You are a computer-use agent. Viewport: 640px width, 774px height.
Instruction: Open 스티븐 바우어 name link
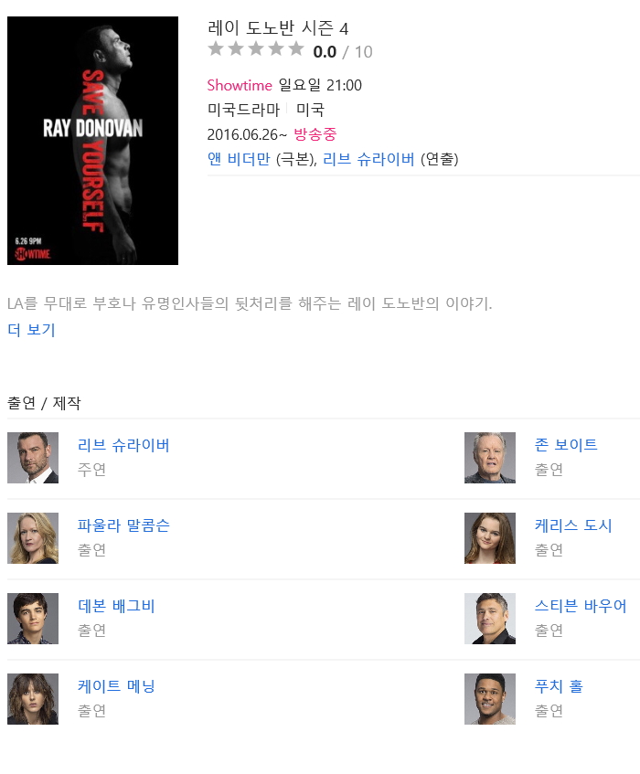pos(581,606)
